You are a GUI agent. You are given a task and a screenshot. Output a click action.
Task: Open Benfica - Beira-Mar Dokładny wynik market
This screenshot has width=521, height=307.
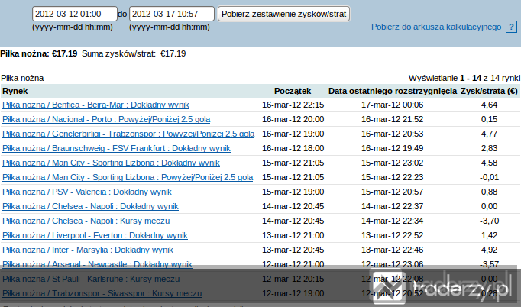point(95,105)
